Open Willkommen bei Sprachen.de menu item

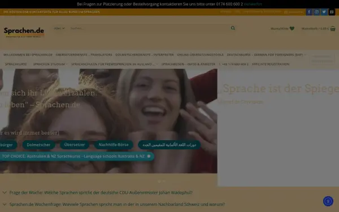(28, 55)
